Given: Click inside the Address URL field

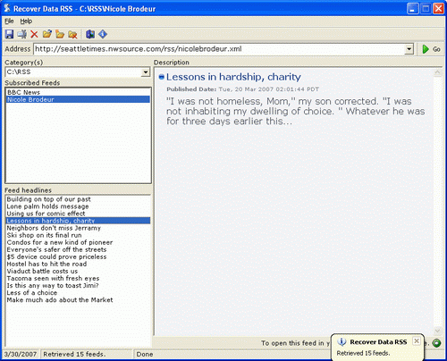Looking at the screenshot, I should coord(219,49).
